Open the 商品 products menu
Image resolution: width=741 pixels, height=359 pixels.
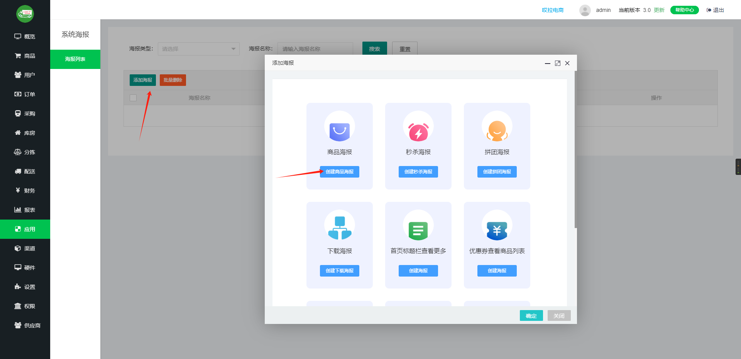click(x=25, y=56)
